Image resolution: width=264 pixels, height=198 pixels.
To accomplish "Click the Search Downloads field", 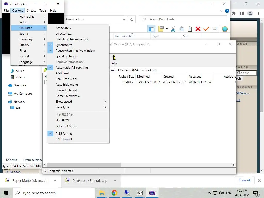I will pyautogui.click(x=183, y=19).
